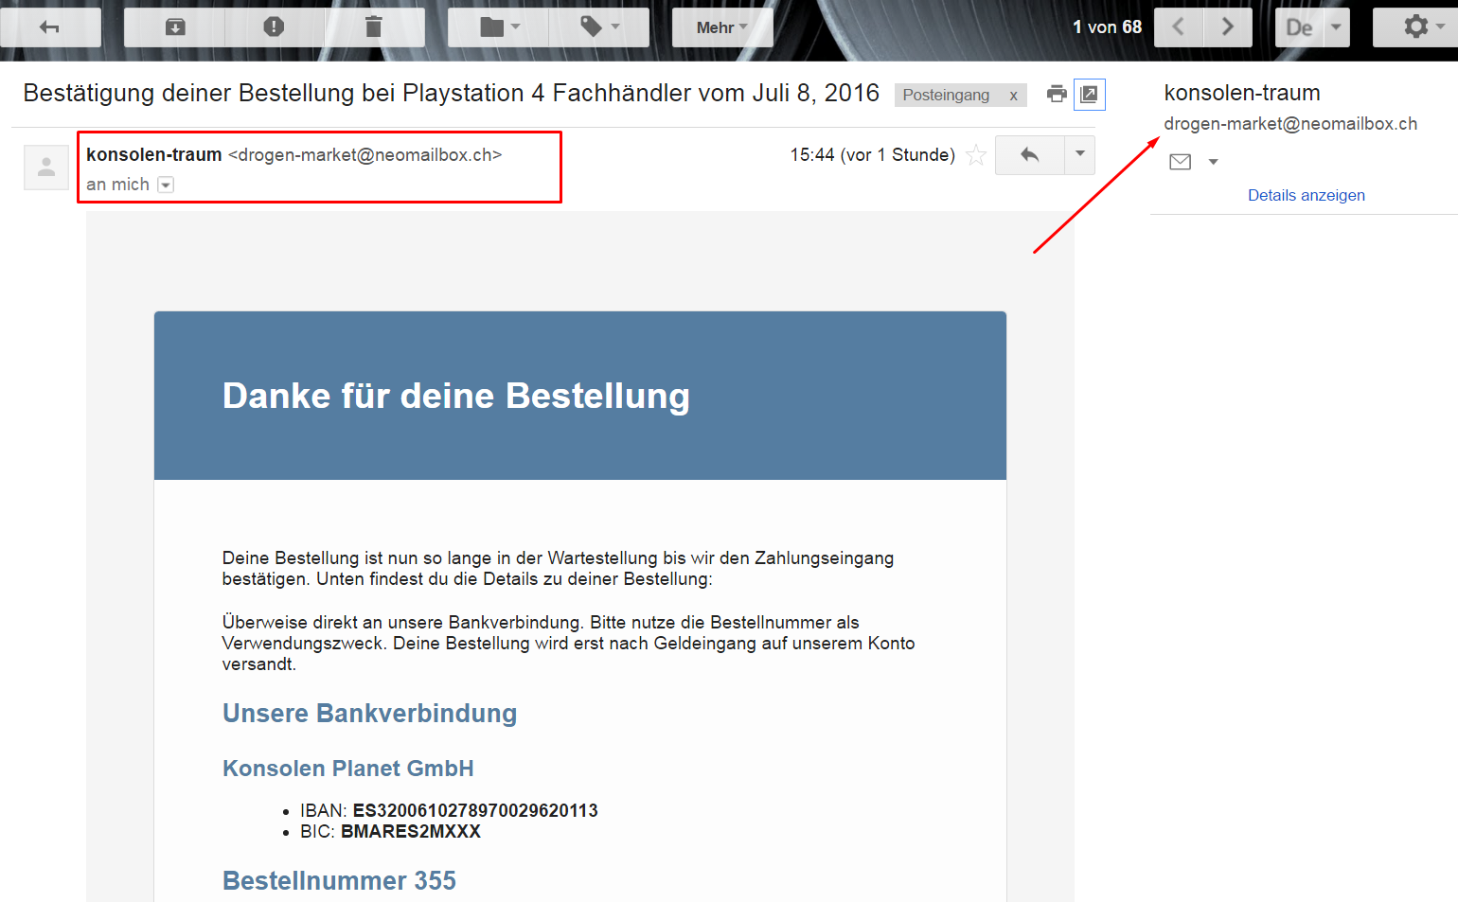Print the entire conversation
The image size is (1458, 902).
tap(1057, 94)
